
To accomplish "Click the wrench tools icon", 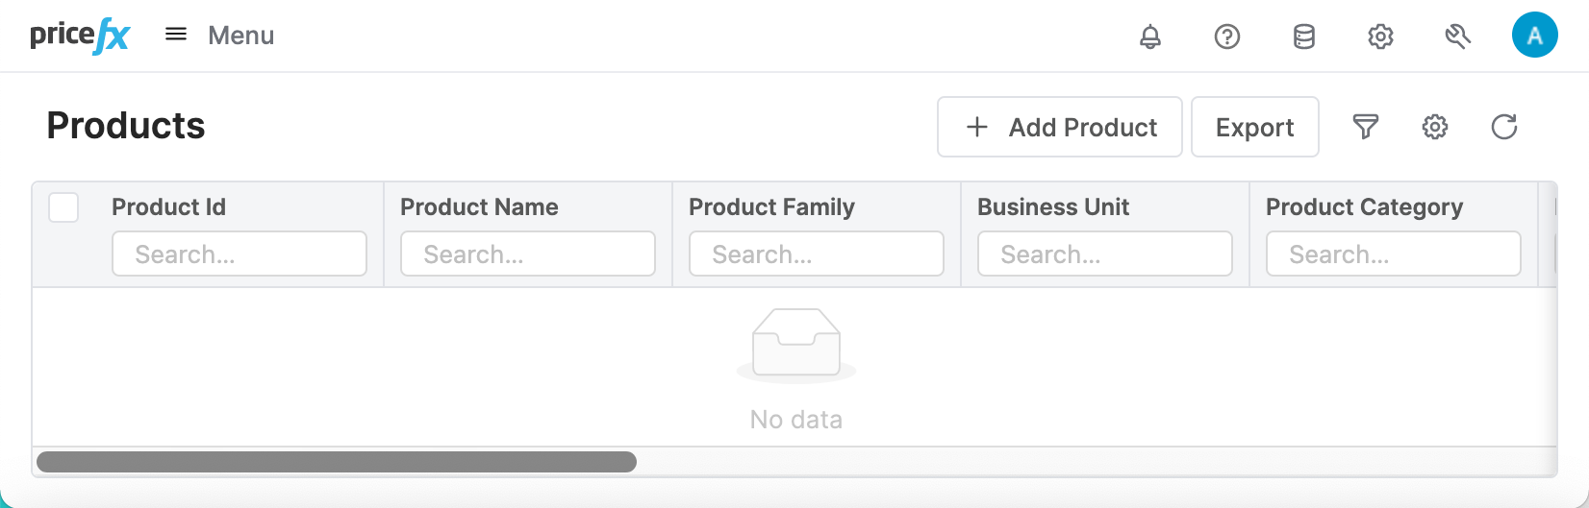I will point(1458,36).
